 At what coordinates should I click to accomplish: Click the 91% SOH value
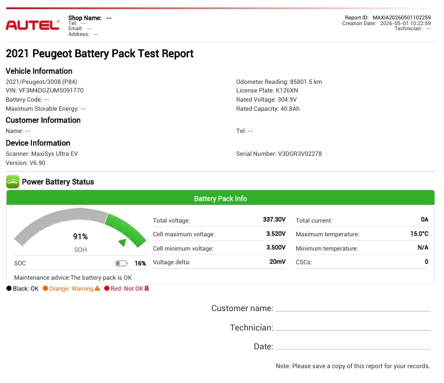[80, 236]
